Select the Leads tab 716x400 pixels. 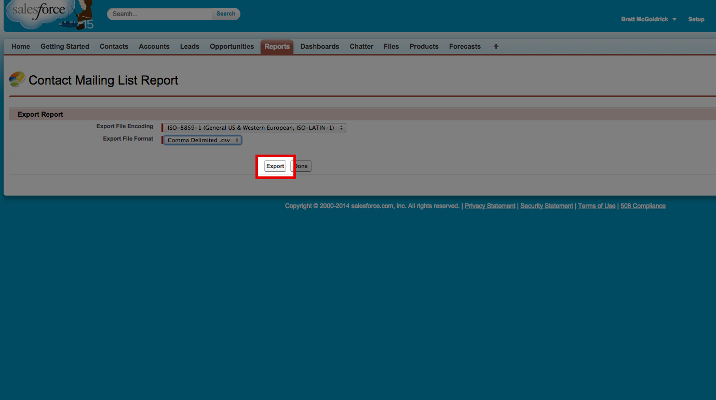(190, 47)
